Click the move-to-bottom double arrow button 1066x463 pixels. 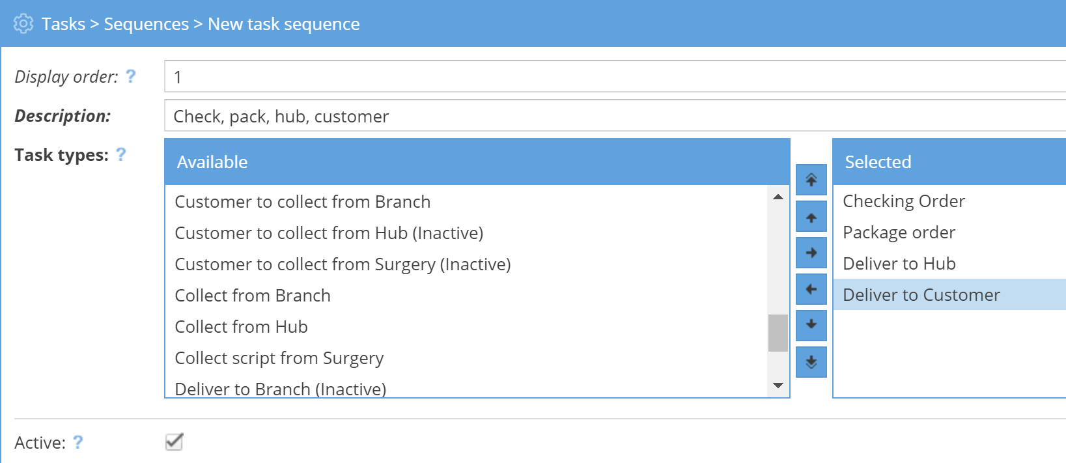coord(811,361)
